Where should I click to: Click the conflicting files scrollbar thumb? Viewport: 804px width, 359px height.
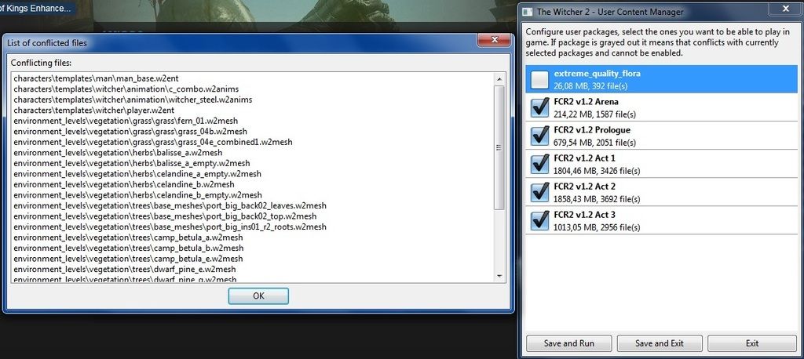pos(499,147)
